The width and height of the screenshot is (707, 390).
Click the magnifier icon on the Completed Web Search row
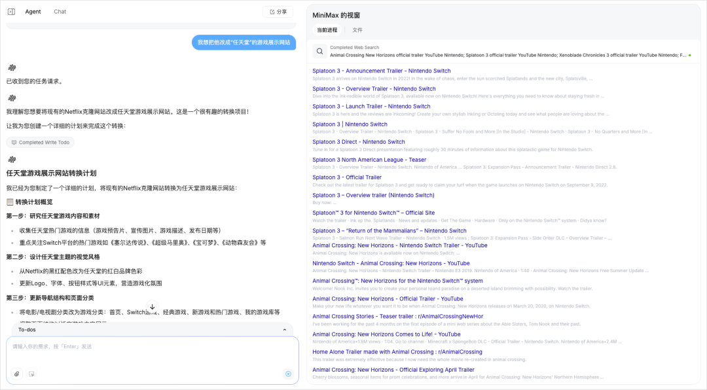[319, 51]
